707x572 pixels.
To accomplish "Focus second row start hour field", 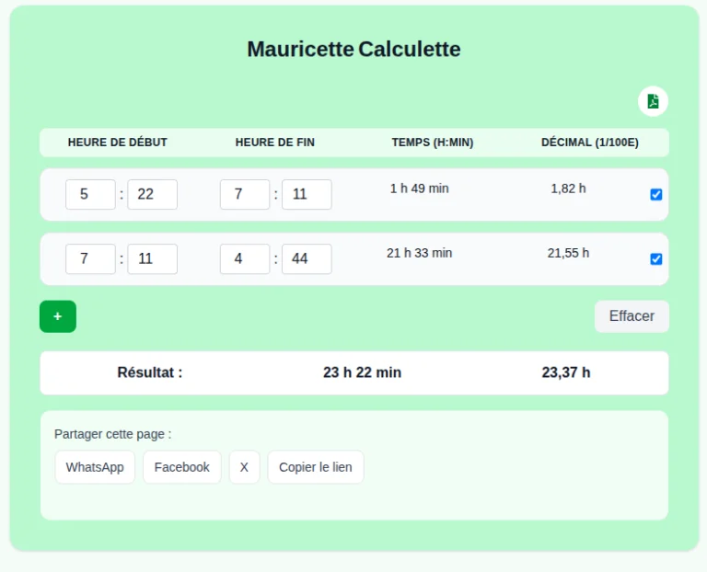I will [x=90, y=259].
